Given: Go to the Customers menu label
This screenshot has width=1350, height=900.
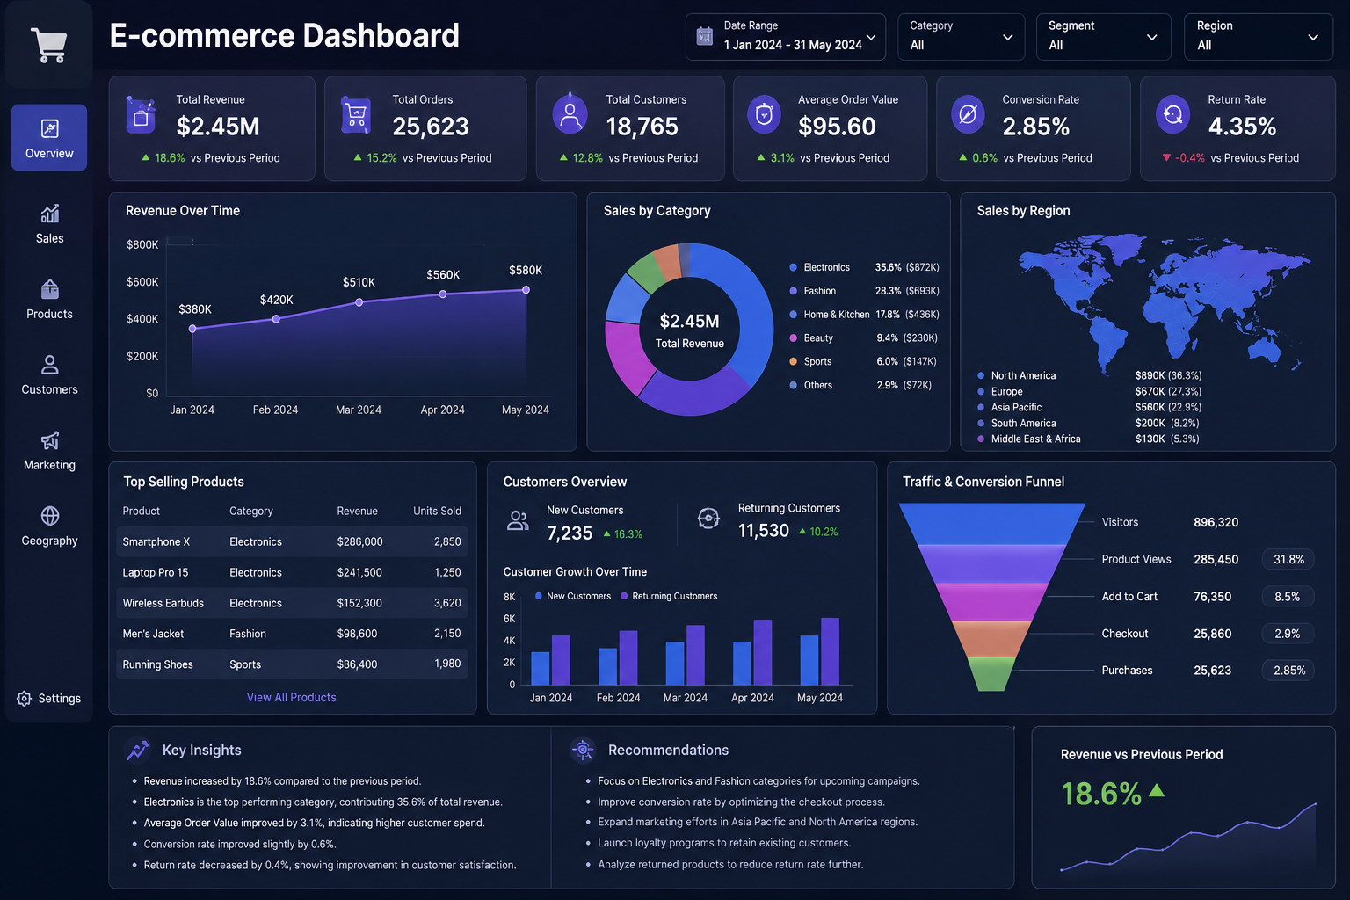Looking at the screenshot, I should [50, 389].
